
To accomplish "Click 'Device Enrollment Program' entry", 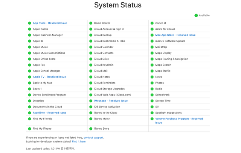I will coord(49,95).
